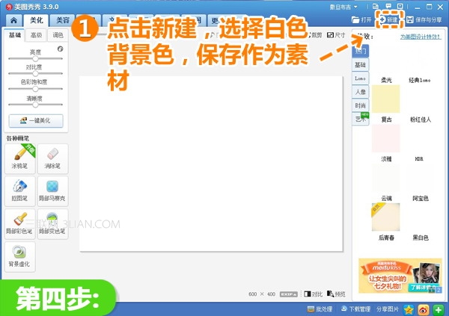
Task: Click the 对比度 contrast slider handle
Action: click(35, 73)
